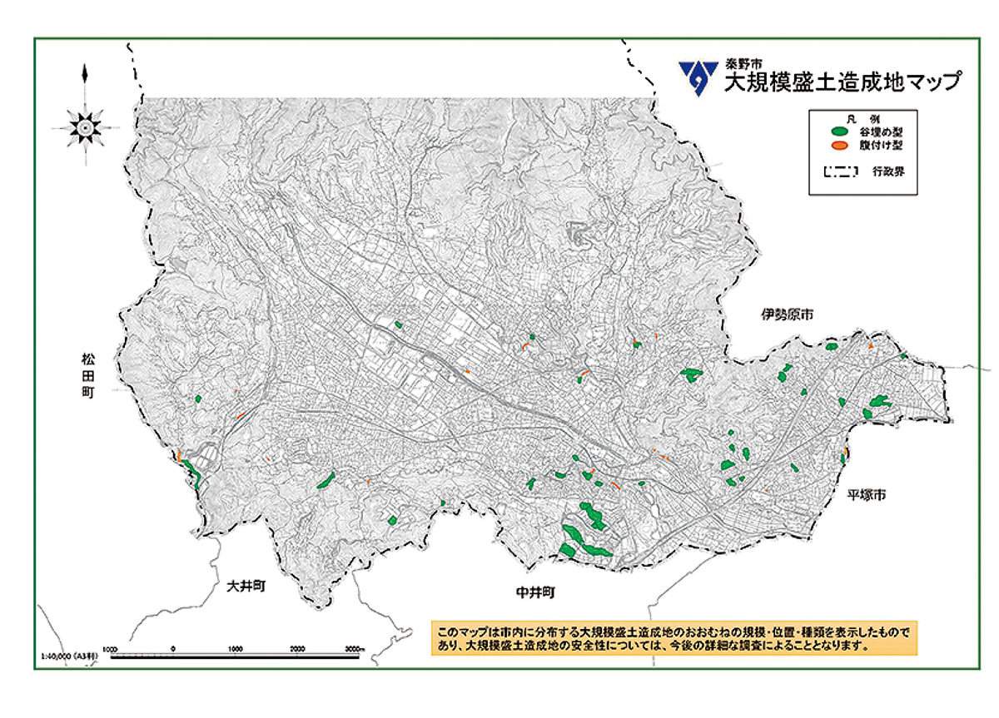
Task: Select the 大規模盛土造成地マップ title text
Action: pos(843,83)
